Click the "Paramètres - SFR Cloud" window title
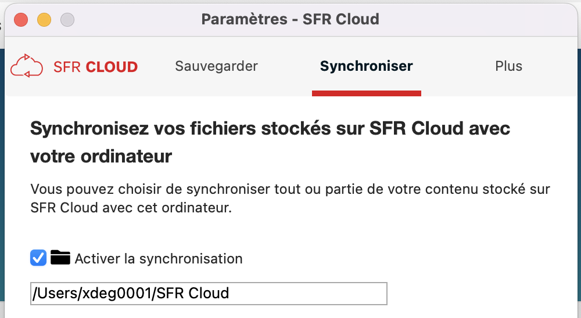 [x=290, y=19]
